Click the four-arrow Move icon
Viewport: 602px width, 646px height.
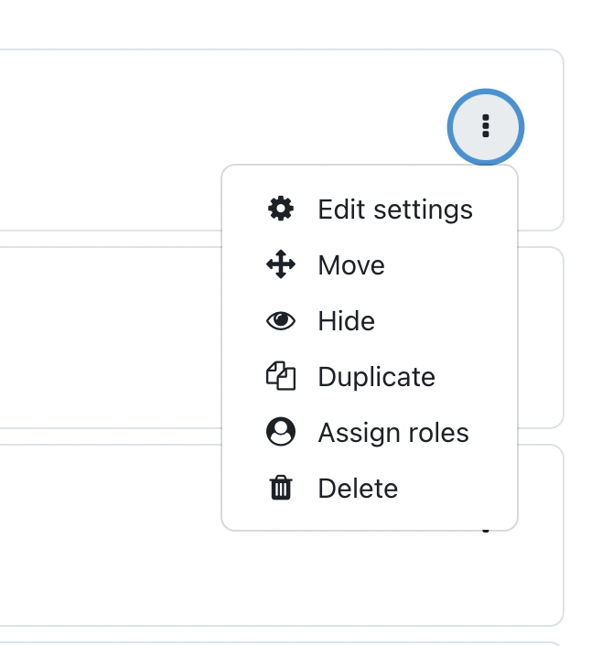point(281,264)
